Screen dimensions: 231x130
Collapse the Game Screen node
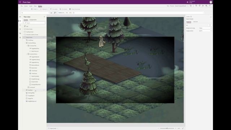(x=23, y=38)
